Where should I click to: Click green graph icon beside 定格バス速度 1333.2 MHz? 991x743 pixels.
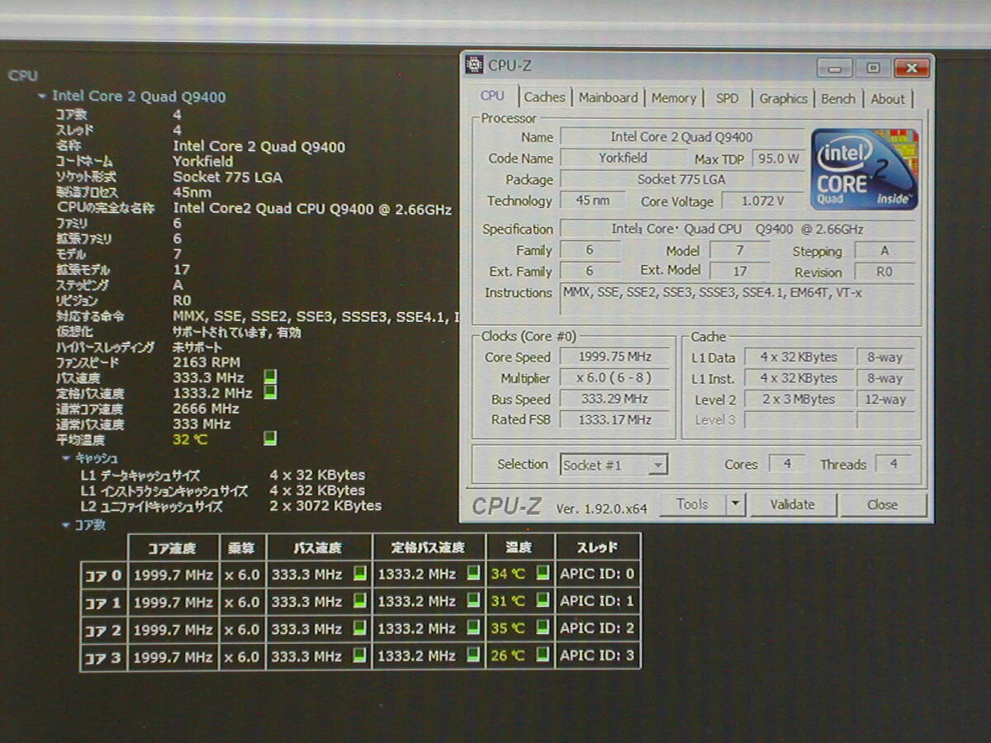(270, 393)
